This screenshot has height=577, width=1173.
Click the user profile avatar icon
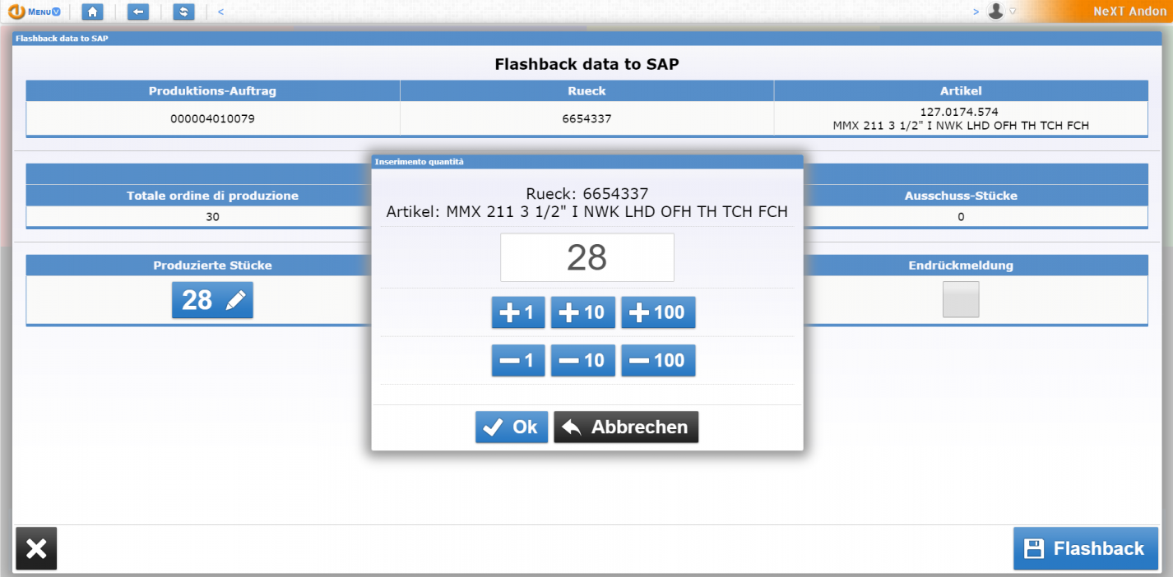(x=995, y=12)
